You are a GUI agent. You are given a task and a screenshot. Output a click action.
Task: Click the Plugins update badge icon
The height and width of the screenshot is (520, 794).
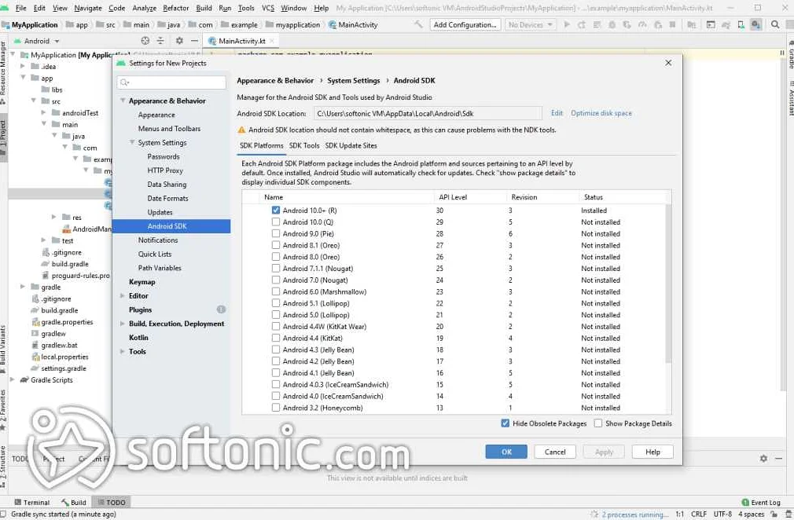pyautogui.click(x=221, y=309)
